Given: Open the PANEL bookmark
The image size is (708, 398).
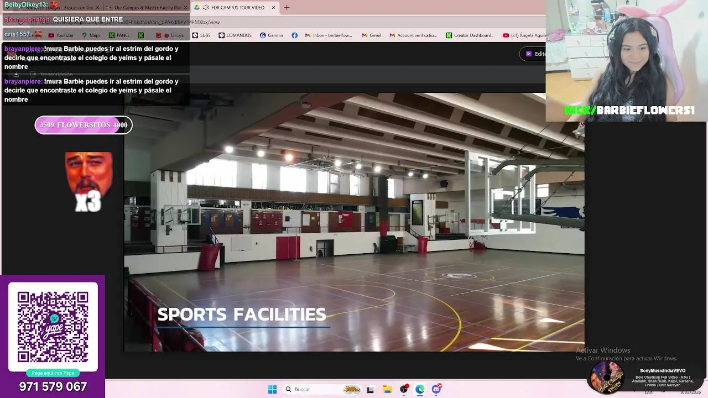Looking at the screenshot, I should tap(119, 35).
